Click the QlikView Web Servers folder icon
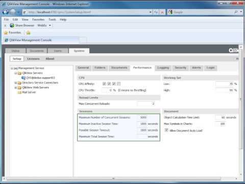The image size is (245, 184). pyautogui.click(x=19, y=87)
